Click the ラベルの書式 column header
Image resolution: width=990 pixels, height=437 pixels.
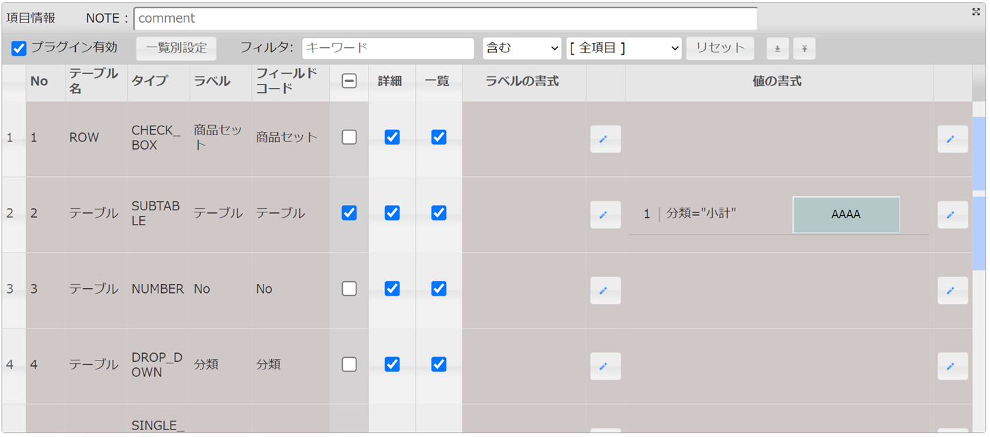524,81
